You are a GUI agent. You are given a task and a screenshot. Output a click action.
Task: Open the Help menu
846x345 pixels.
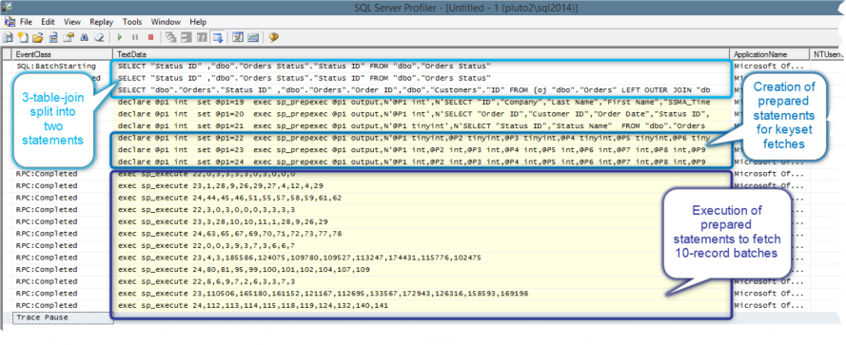point(198,22)
